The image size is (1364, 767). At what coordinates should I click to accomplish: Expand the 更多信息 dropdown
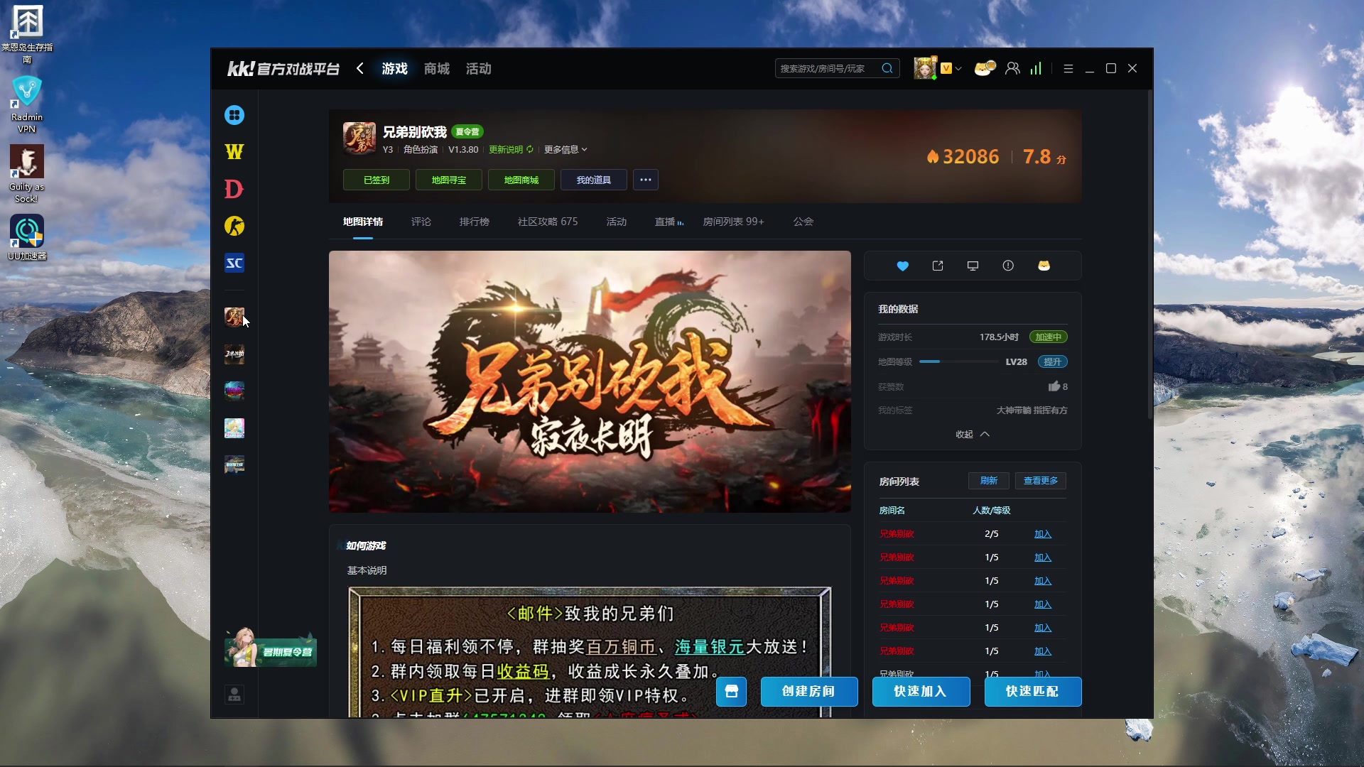tap(565, 149)
